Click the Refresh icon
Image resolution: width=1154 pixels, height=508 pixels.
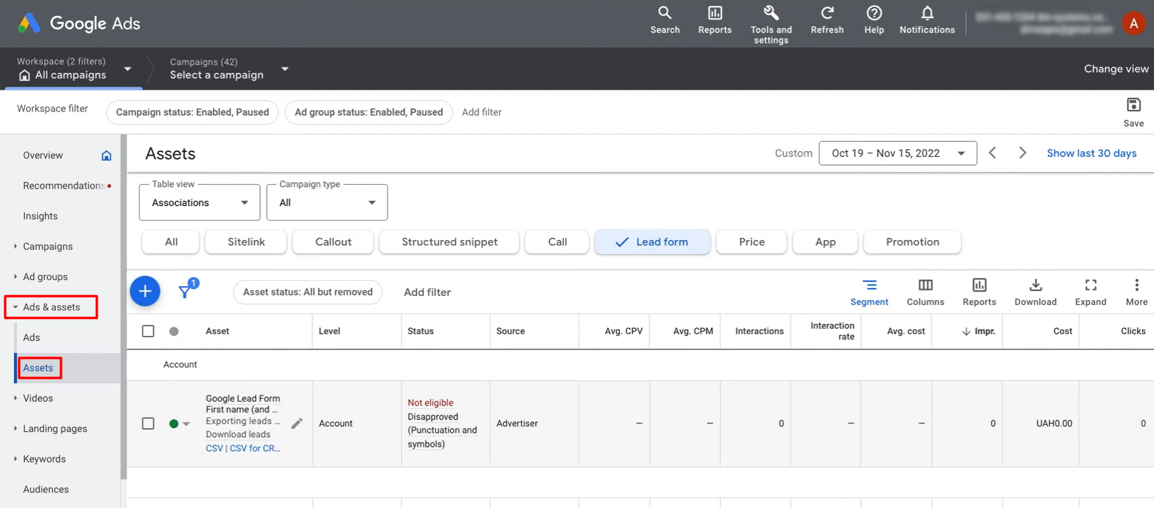[827, 13]
